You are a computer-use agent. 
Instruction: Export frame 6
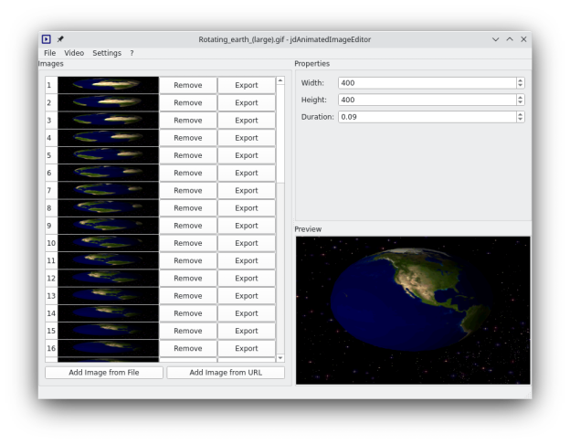pos(247,173)
